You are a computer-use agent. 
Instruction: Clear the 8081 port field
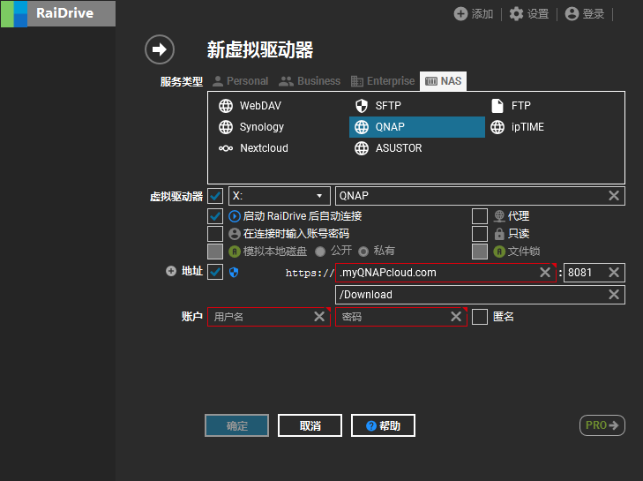point(614,272)
